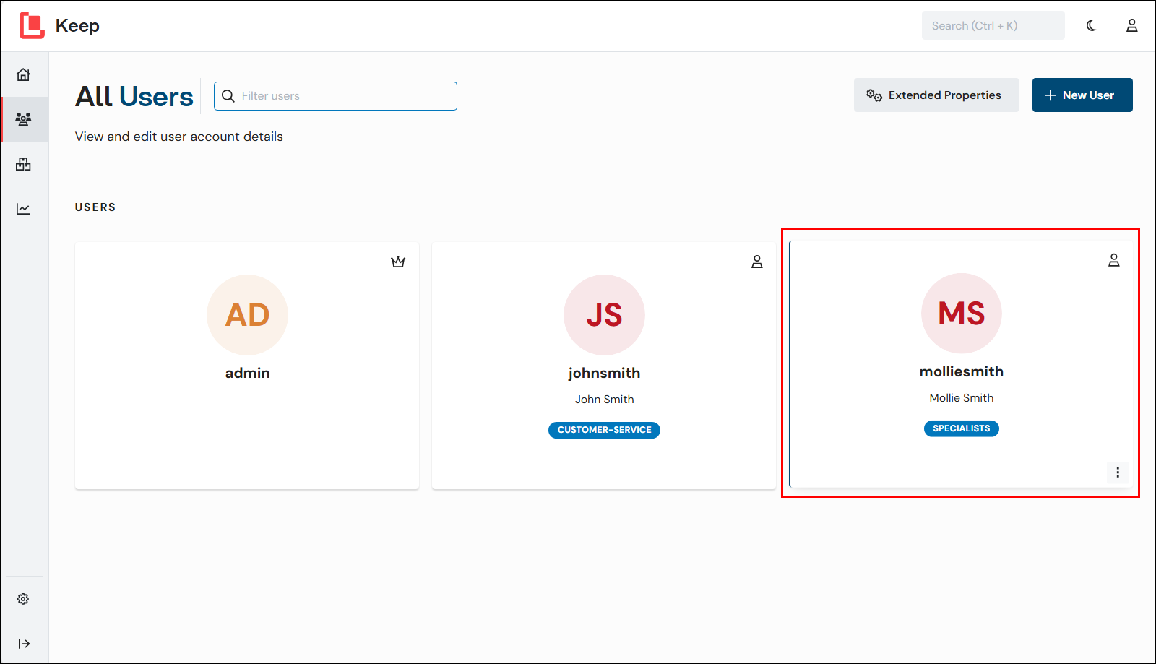Toggle dark mode moon icon
This screenshot has height=664, width=1156.
1091,25
